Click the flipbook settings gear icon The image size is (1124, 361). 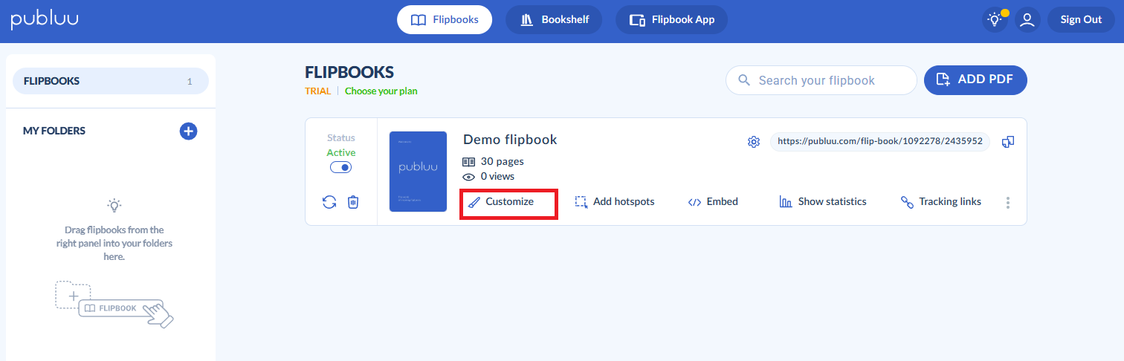click(x=753, y=142)
